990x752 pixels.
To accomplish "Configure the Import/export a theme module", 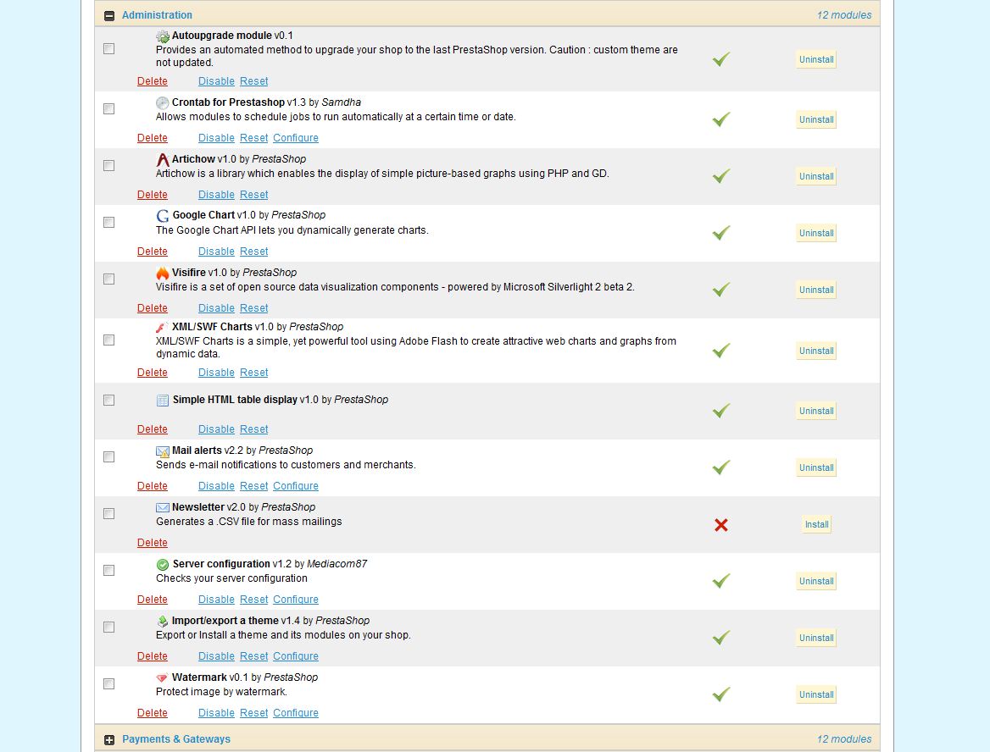I will [x=296, y=656].
